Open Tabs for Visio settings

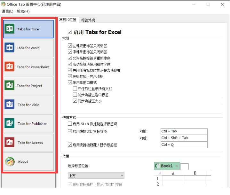[x=28, y=105]
